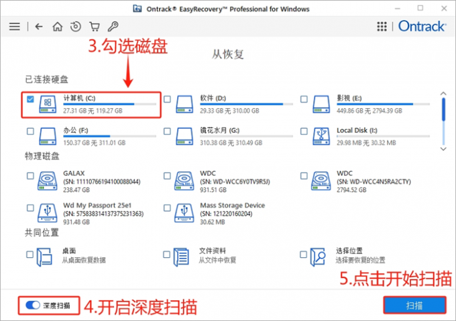Viewport: 456px width, 321px height.
Task: Click the 软件 (D:) usage bar
Action: click(247, 104)
